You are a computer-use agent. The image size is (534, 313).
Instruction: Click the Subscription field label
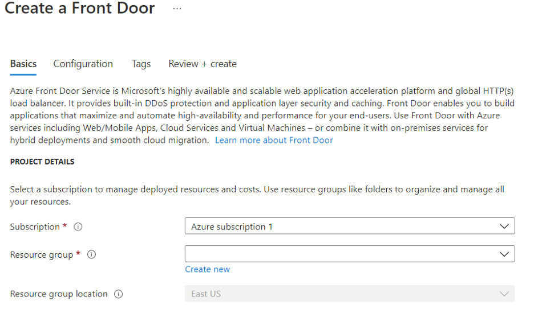(x=35, y=226)
